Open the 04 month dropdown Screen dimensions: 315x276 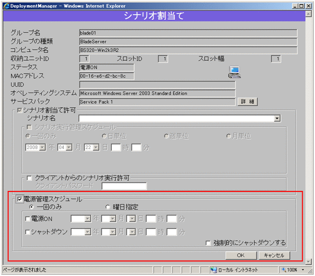[69, 148]
